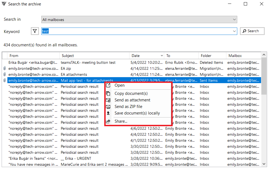Choose Send as ZIP file menu entry
Viewport: 269px width, 169px height.
[128, 107]
